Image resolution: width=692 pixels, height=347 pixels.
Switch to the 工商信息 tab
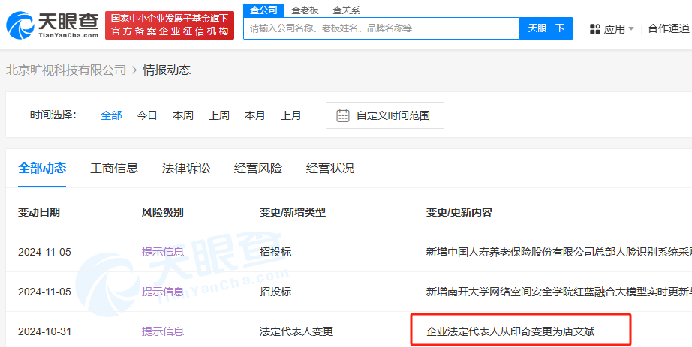(x=114, y=168)
